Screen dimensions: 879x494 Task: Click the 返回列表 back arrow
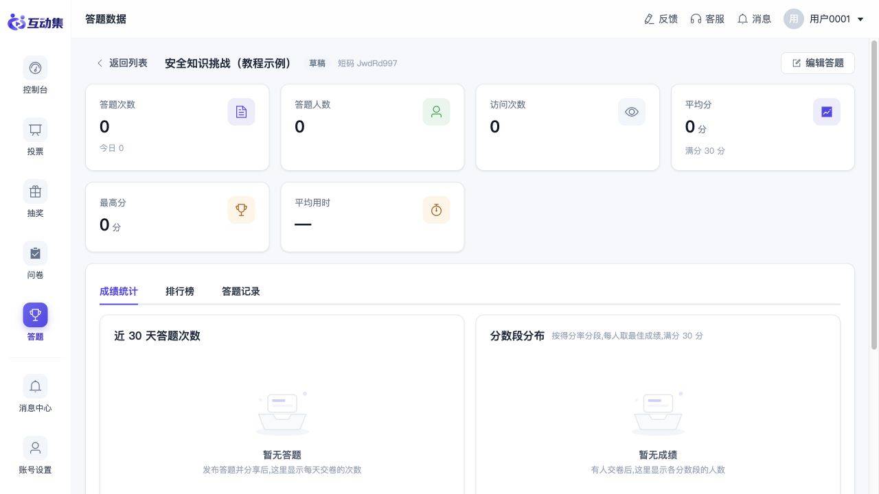[x=100, y=63]
